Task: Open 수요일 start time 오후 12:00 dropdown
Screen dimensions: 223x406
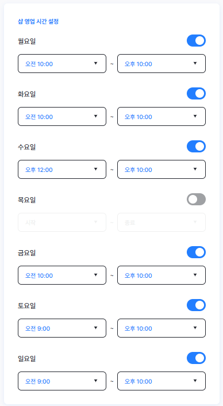Action: click(x=62, y=169)
